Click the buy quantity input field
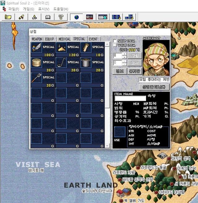The height and width of the screenshot is (203, 198). click(117, 55)
